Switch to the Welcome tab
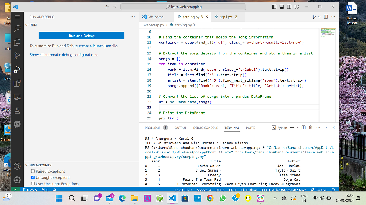 pyautogui.click(x=156, y=17)
